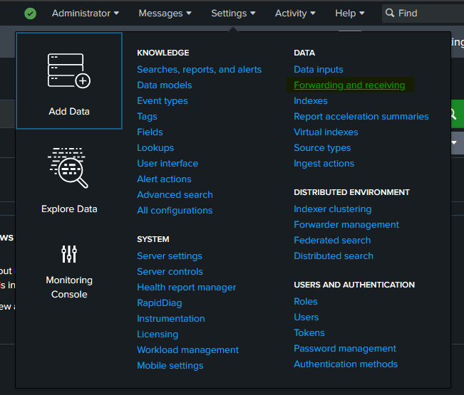This screenshot has width=464, height=395.
Task: Open Alert actions settings
Action: (164, 179)
